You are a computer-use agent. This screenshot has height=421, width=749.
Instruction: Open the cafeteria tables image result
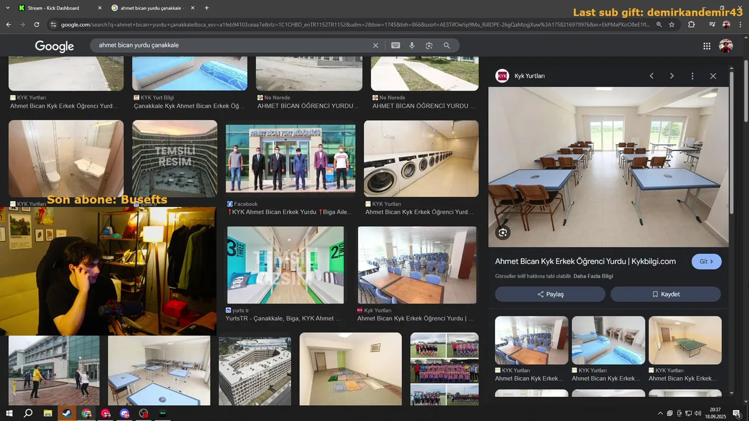coord(417,265)
